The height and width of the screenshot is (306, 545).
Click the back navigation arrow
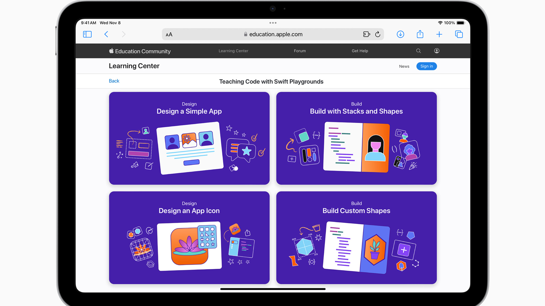(106, 34)
